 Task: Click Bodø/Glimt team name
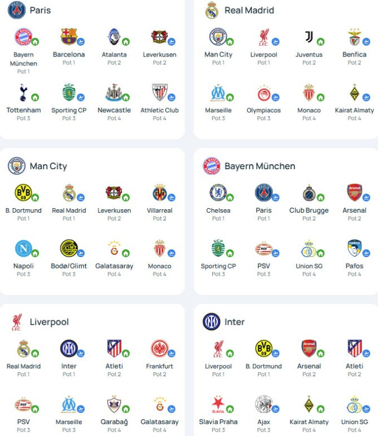[x=69, y=266]
